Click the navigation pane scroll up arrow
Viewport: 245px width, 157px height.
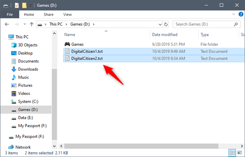coord(54,33)
